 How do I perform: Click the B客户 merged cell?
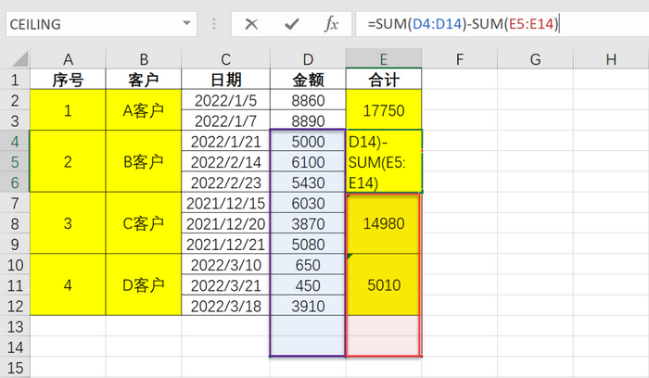coord(144,162)
